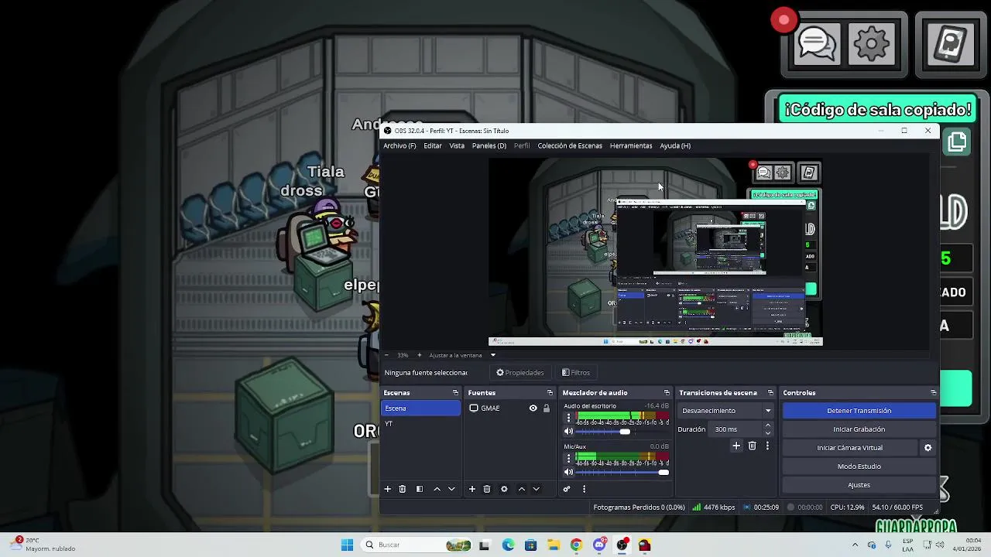This screenshot has height=557, width=991.
Task: Open audio mixer three-dot menu at bottom
Action: [584, 489]
